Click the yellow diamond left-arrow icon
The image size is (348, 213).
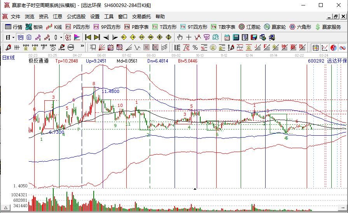tap(124, 37)
